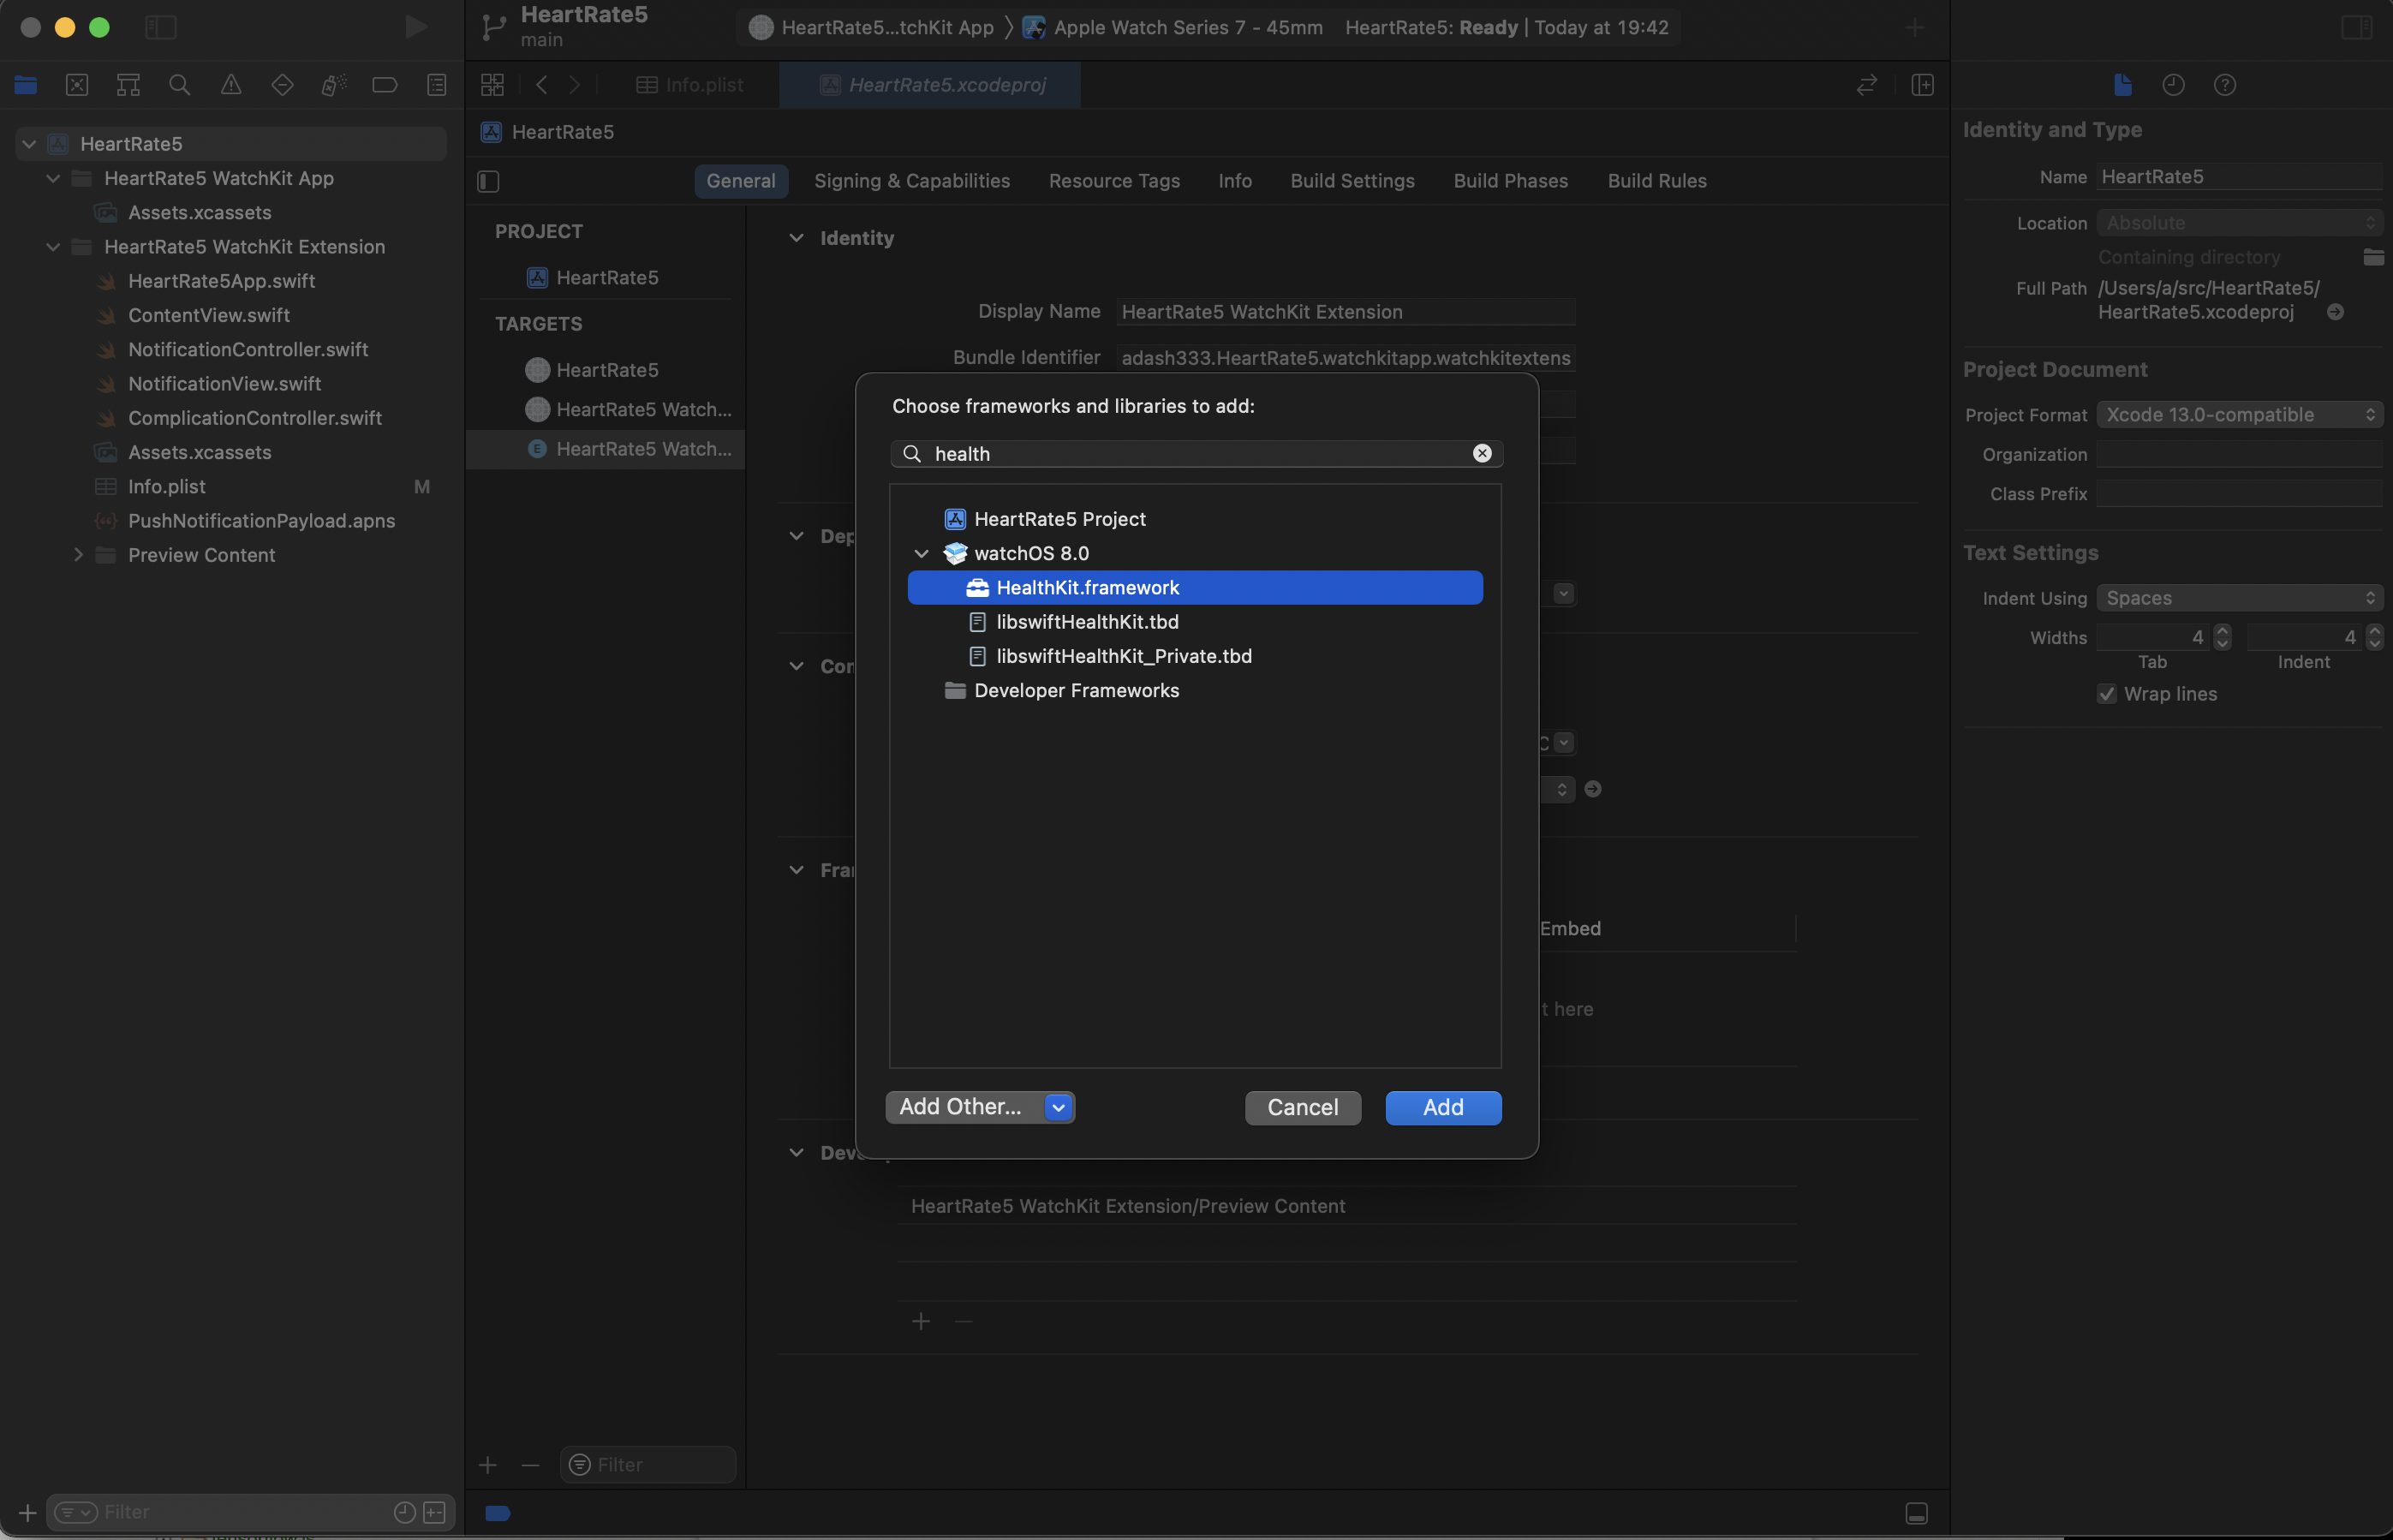Screen dimensions: 2393x1540
Task: Toggle the Wrap lines checkbox
Action: tap(2107, 694)
